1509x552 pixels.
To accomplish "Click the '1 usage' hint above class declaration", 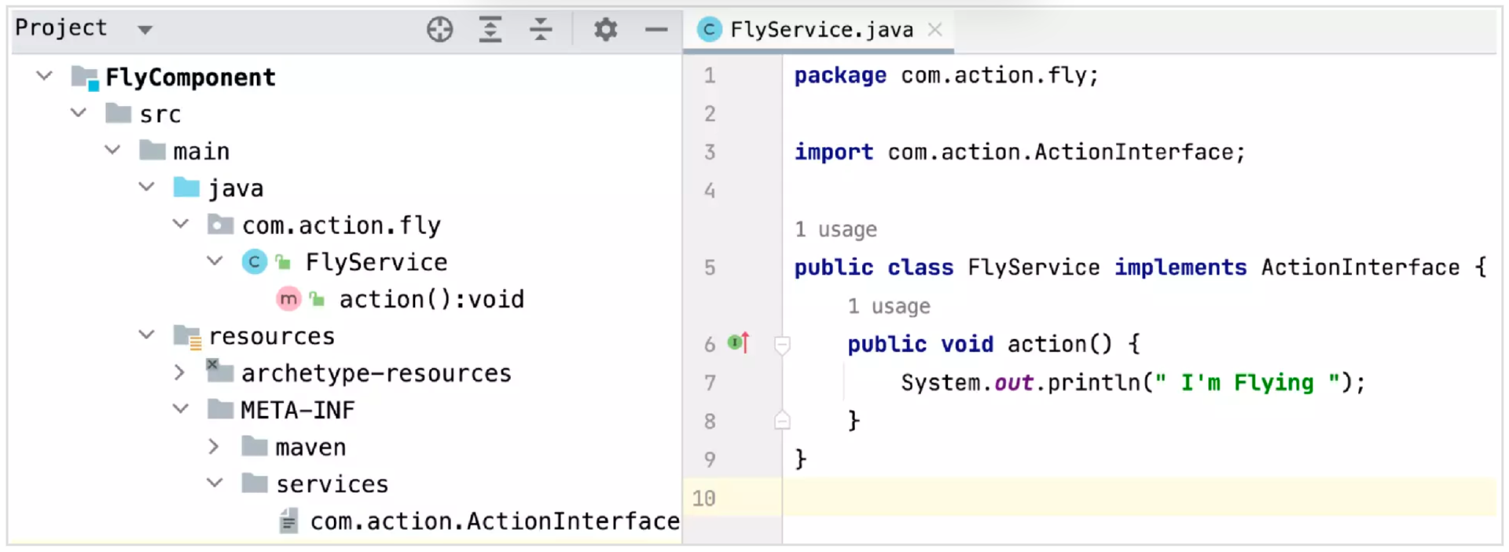I will (x=835, y=229).
